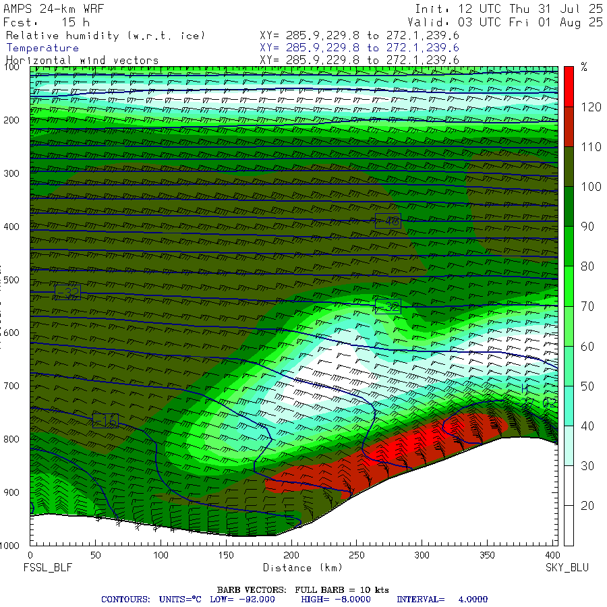Image resolution: width=607 pixels, height=607 pixels.
Task: Click the olive swatch between 100 and 110
Action: pyautogui.click(x=569, y=167)
